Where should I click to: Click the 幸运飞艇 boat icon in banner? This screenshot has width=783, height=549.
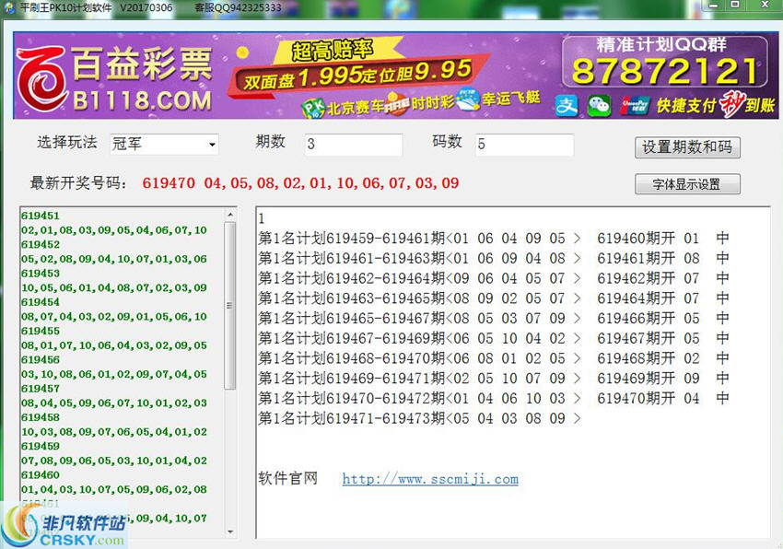467,99
